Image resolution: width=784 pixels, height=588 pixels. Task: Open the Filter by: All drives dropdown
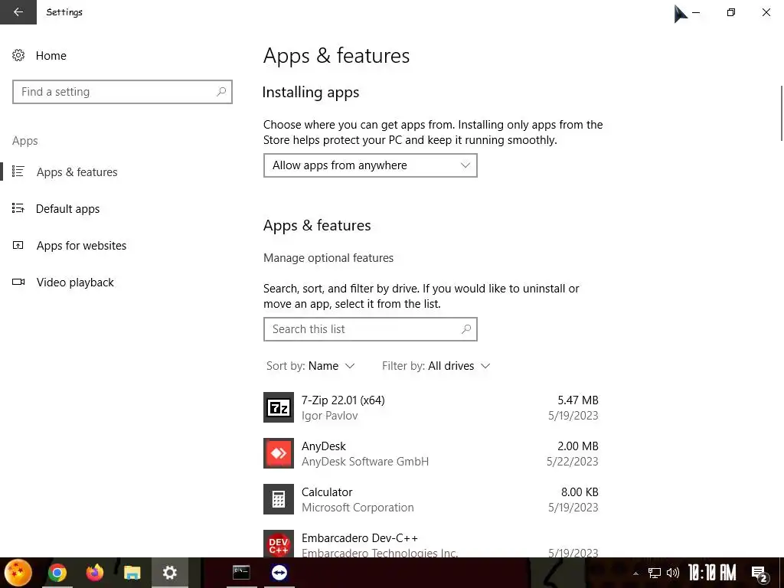click(x=436, y=366)
